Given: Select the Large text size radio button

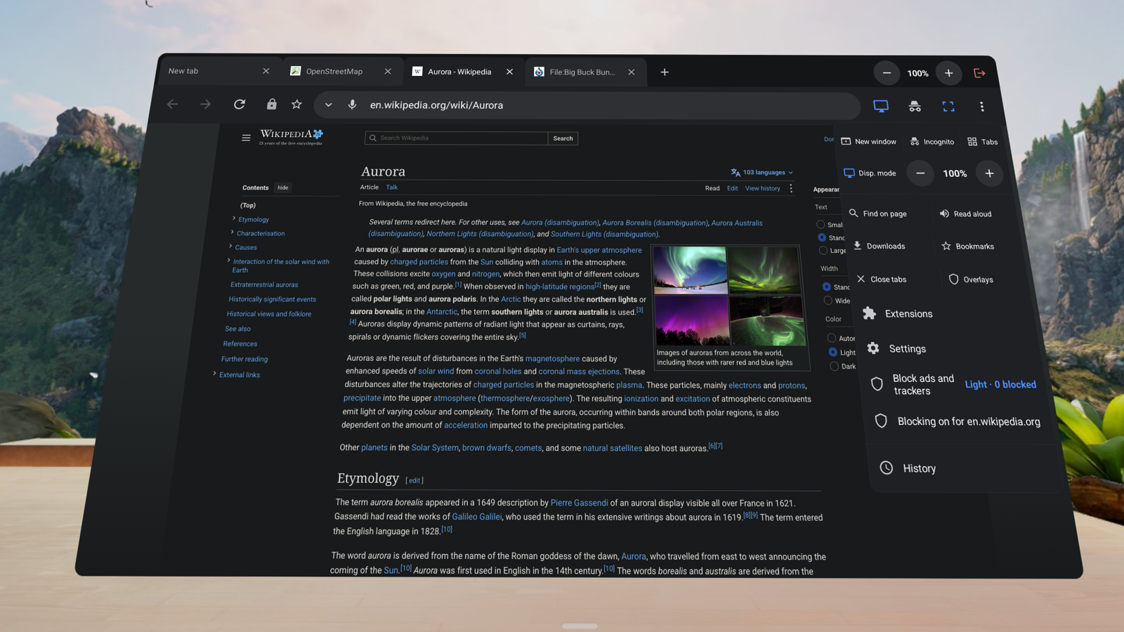Looking at the screenshot, I should pyautogui.click(x=823, y=251).
